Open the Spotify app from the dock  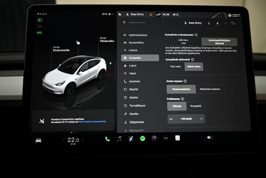tap(142, 138)
